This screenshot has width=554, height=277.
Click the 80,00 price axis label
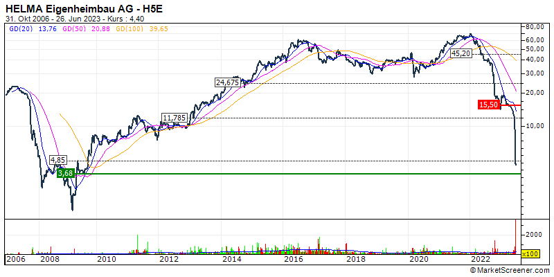[534, 26]
